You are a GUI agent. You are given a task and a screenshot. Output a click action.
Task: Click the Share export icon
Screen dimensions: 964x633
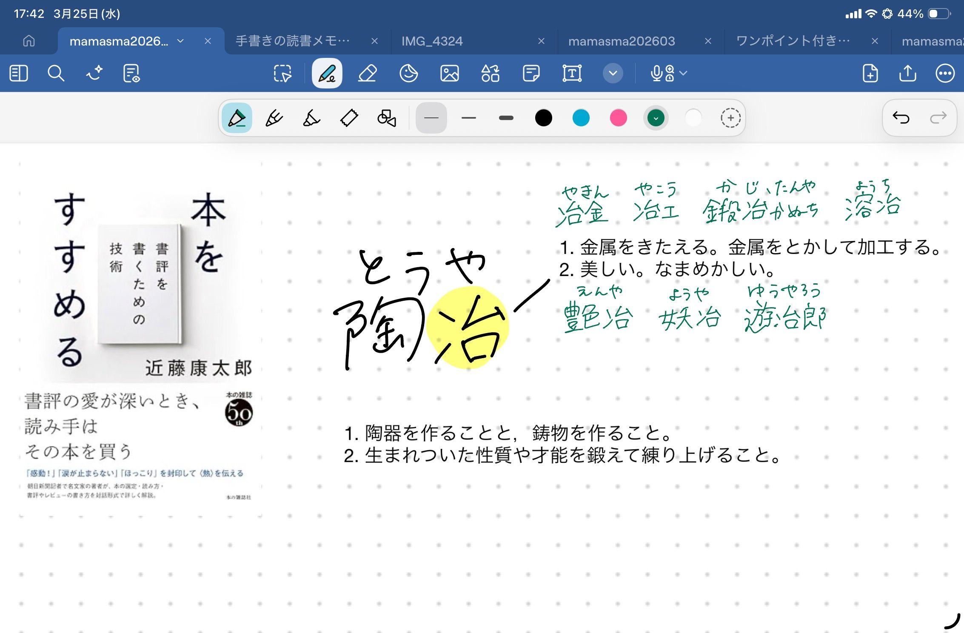click(x=907, y=73)
